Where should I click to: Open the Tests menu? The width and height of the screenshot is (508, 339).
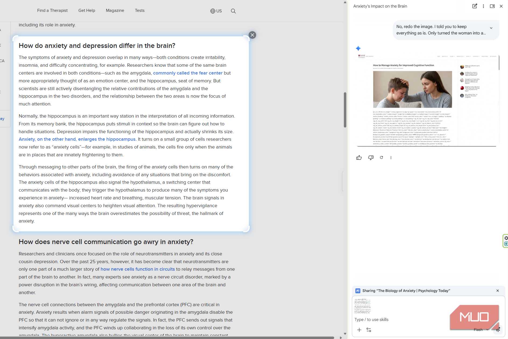pyautogui.click(x=140, y=10)
